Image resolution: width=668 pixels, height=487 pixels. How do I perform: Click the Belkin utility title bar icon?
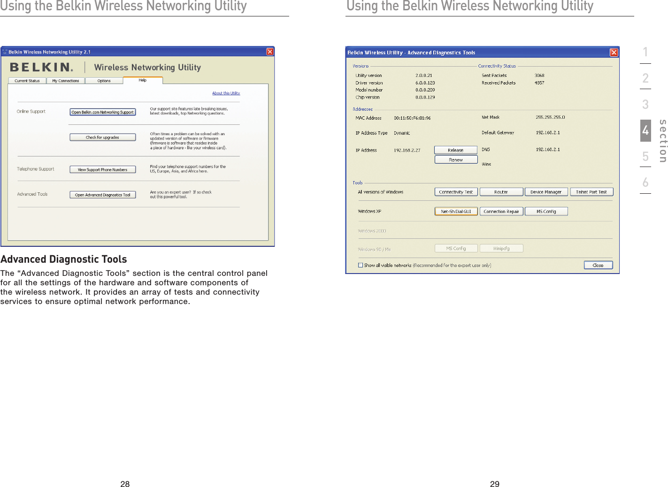click(5, 52)
